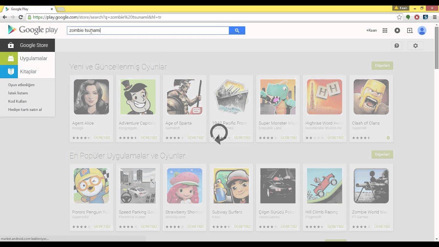Click the green extension icon in toolbar
The width and height of the screenshot is (439, 247).
tap(408, 17)
